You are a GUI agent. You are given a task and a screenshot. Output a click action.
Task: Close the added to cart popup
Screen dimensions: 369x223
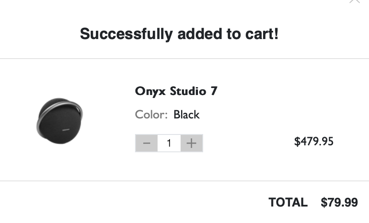click(355, 1)
